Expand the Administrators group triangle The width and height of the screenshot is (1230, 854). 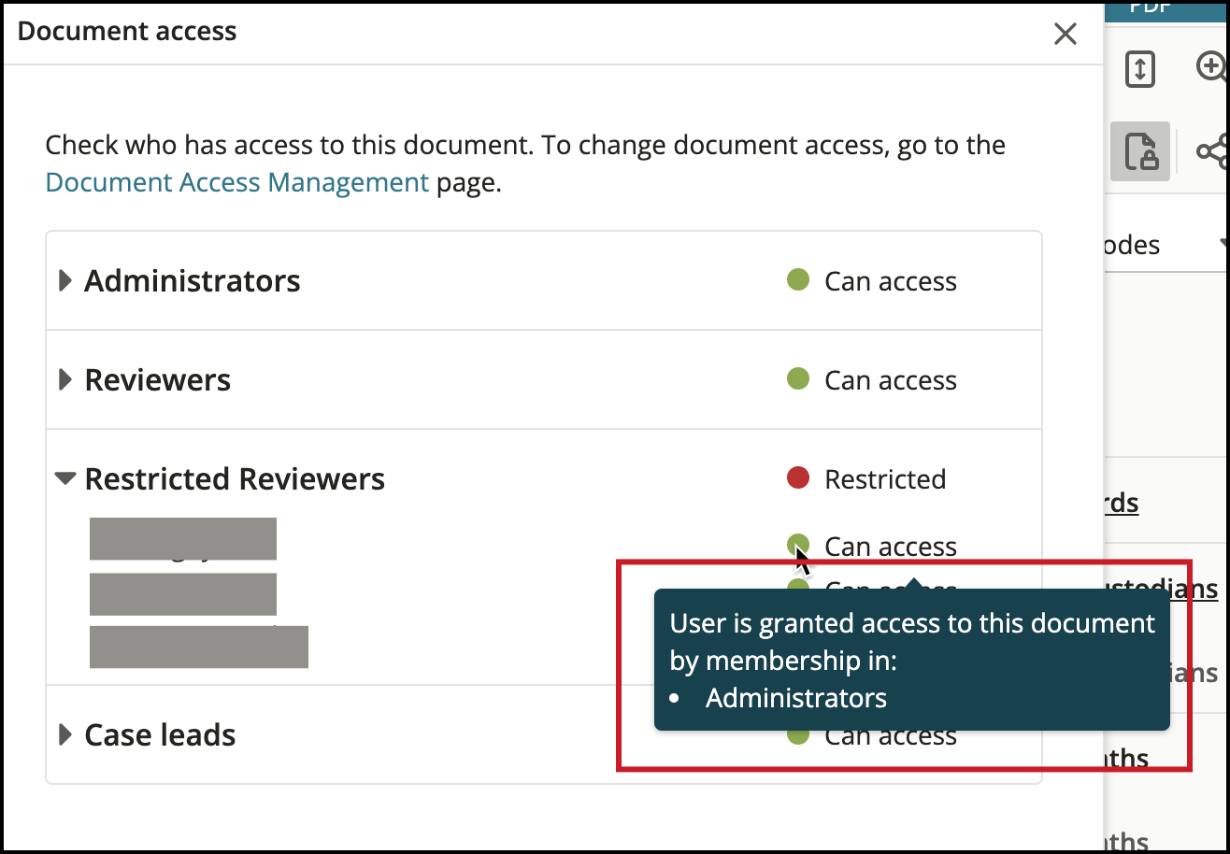(65, 280)
